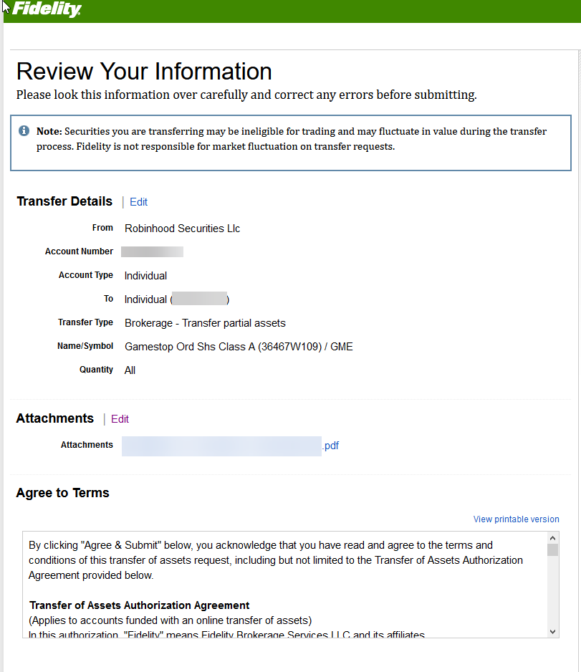The width and height of the screenshot is (581, 672).
Task: Click the 'From' label
Action: pyautogui.click(x=102, y=228)
